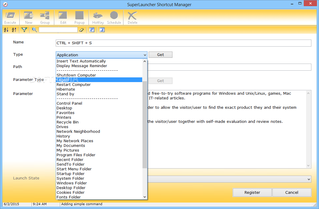Click the dropdown list scroll-down arrow
The height and width of the screenshot is (209, 319).
click(145, 197)
